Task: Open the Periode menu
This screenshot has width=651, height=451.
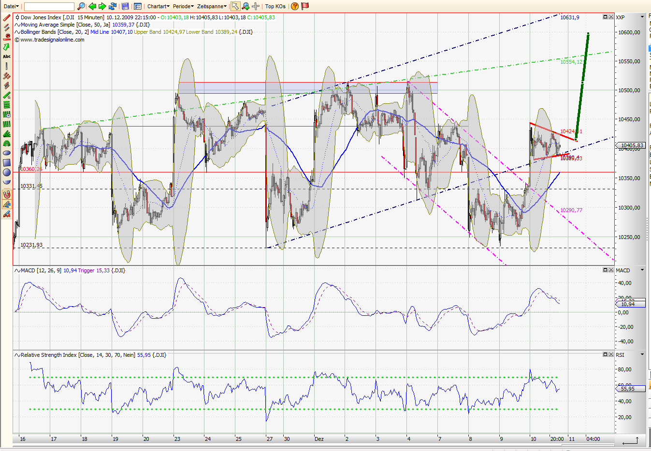Action: click(182, 6)
